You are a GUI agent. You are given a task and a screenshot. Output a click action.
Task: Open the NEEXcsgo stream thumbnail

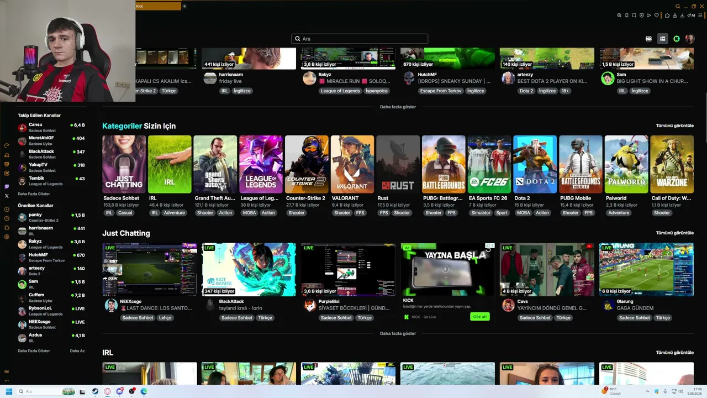click(150, 270)
